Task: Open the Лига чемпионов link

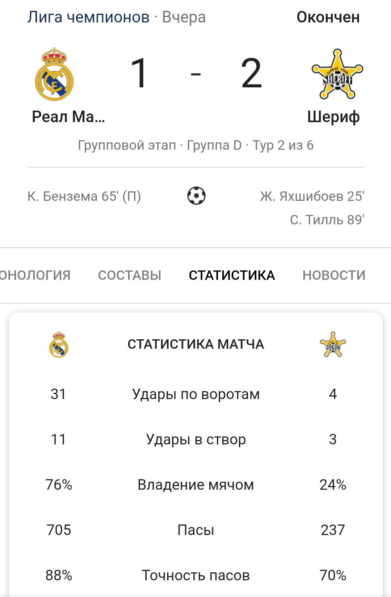Action: 88,17
